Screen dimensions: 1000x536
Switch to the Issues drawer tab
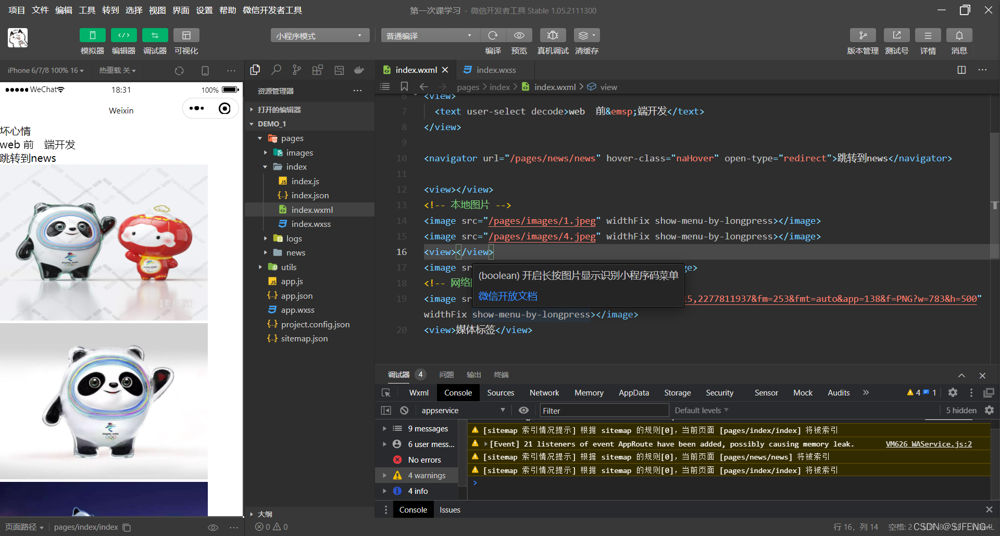tap(450, 510)
